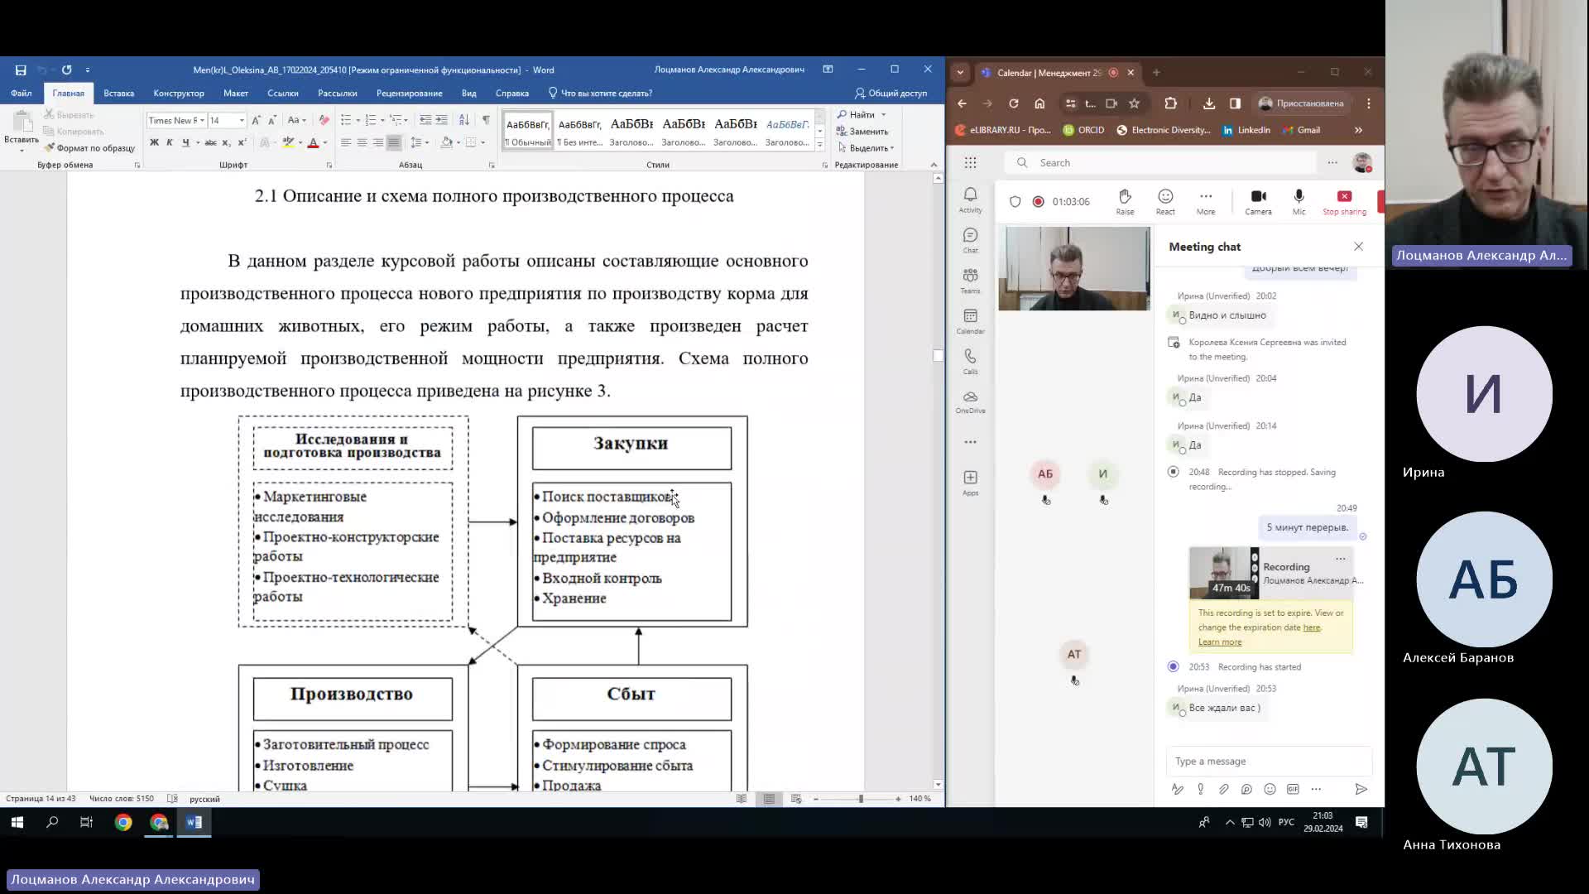
Task: Open the Рецензирование tab
Action: pos(409,94)
